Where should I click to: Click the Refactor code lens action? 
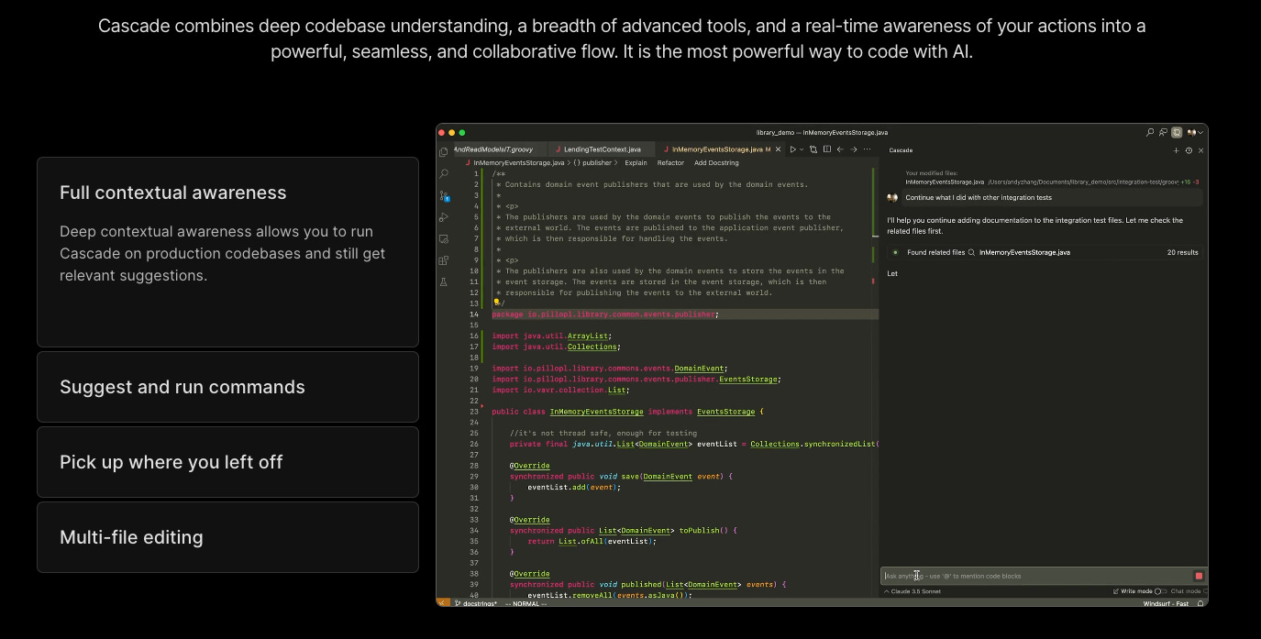click(x=670, y=163)
